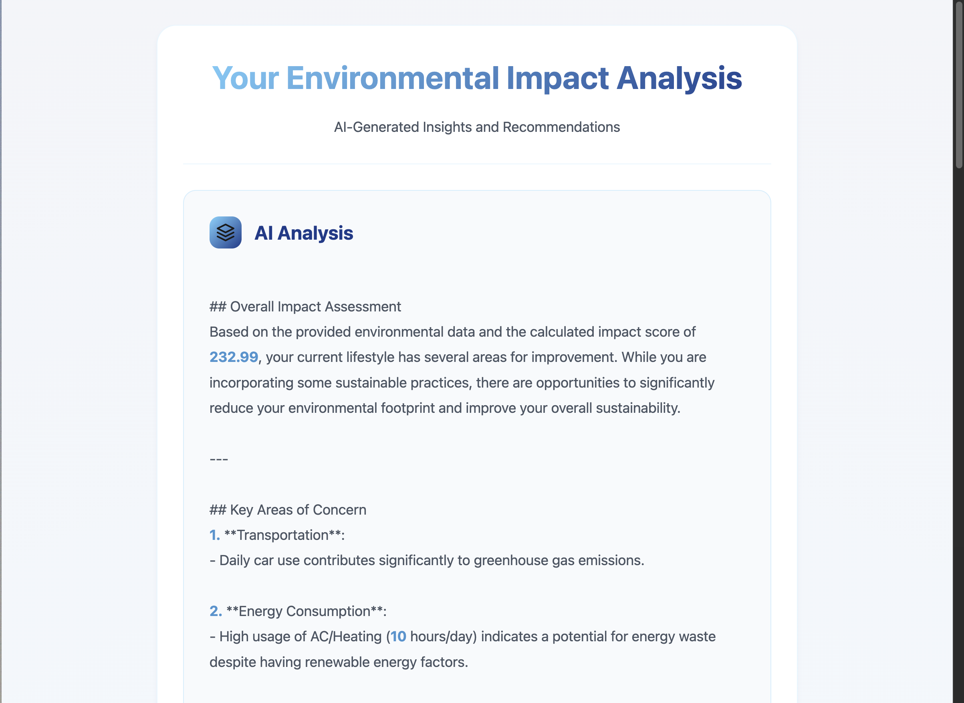Click the '## Key Areas of Concern' heading line
Image resolution: width=964 pixels, height=703 pixels.
(x=288, y=510)
